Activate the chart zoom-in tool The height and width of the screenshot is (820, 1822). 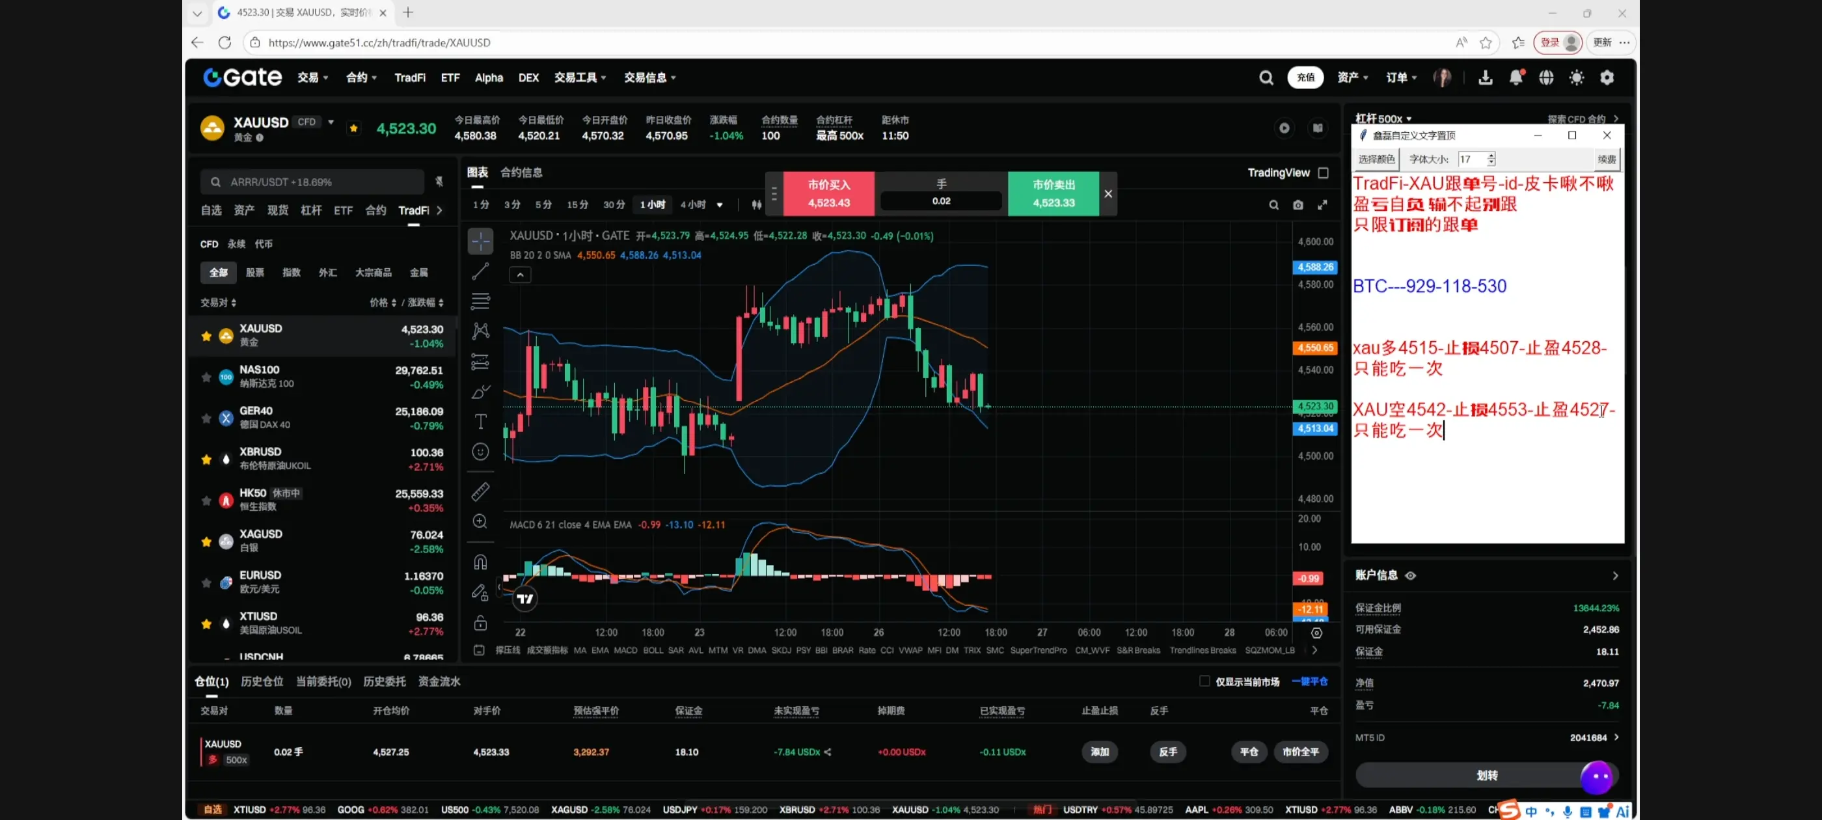coord(480,521)
